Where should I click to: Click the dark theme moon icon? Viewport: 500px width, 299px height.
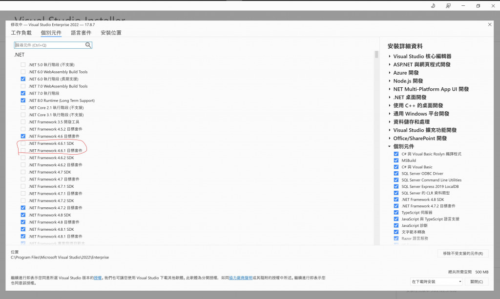tap(433, 6)
